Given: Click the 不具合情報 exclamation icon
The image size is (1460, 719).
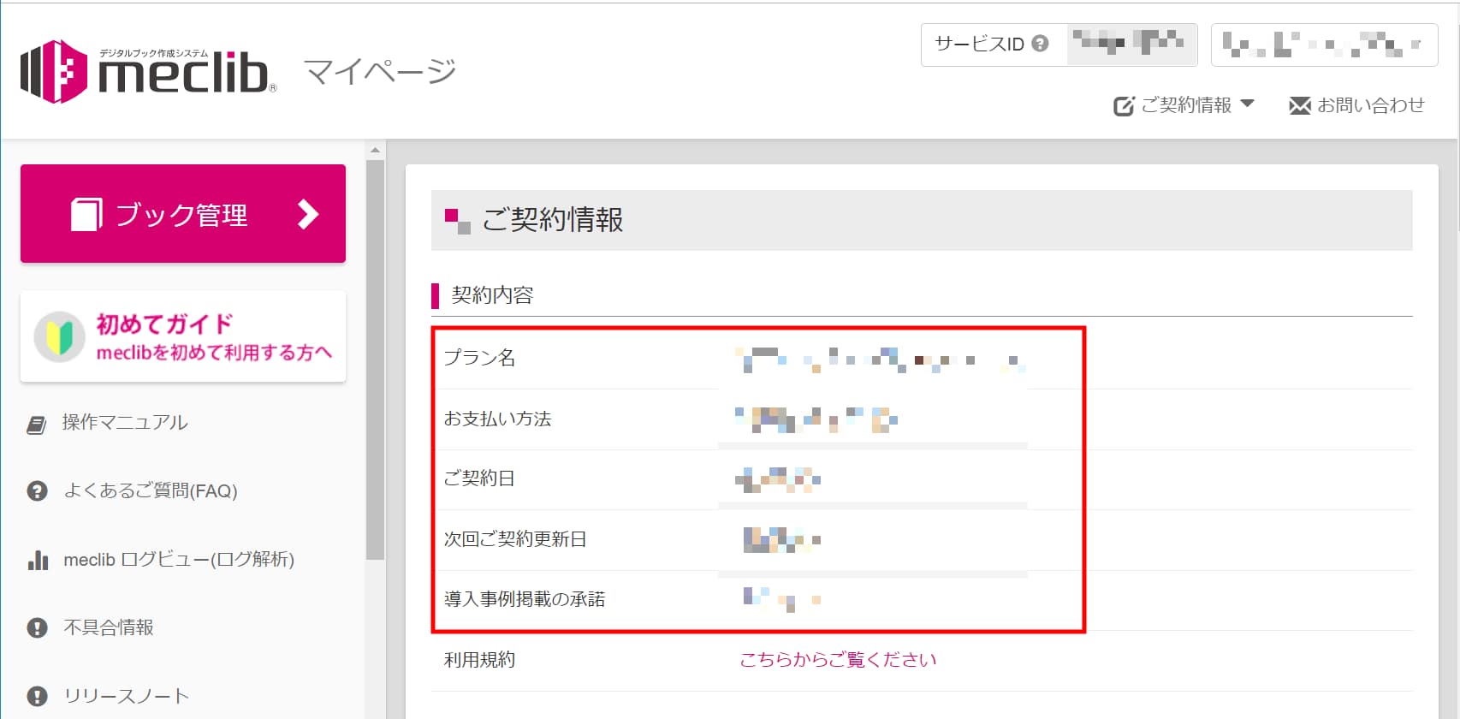Looking at the screenshot, I should [38, 628].
